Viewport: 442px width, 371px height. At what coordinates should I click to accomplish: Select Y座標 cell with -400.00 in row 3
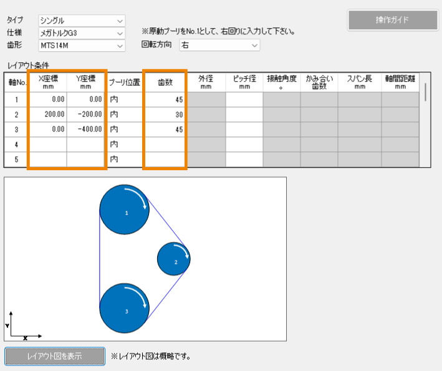click(85, 129)
